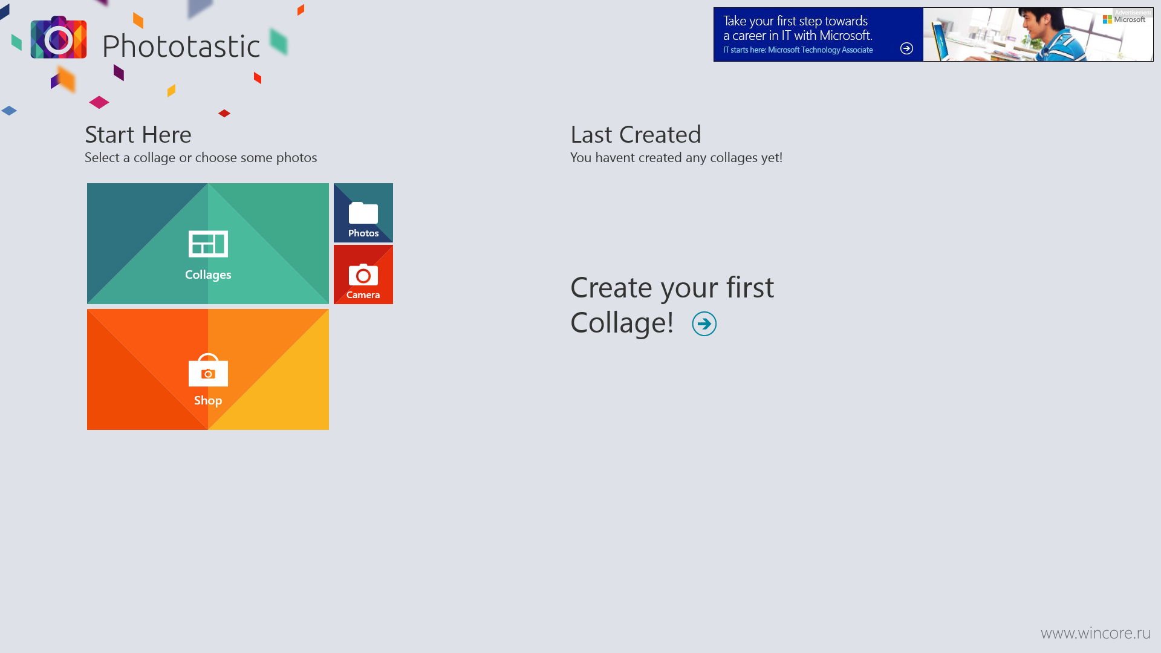1161x653 pixels.
Task: Click the arrow in the Microsoft ad banner
Action: 906,48
